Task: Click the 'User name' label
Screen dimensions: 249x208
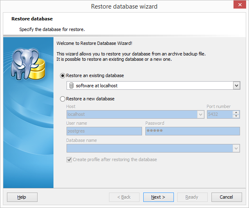Action: (77, 123)
